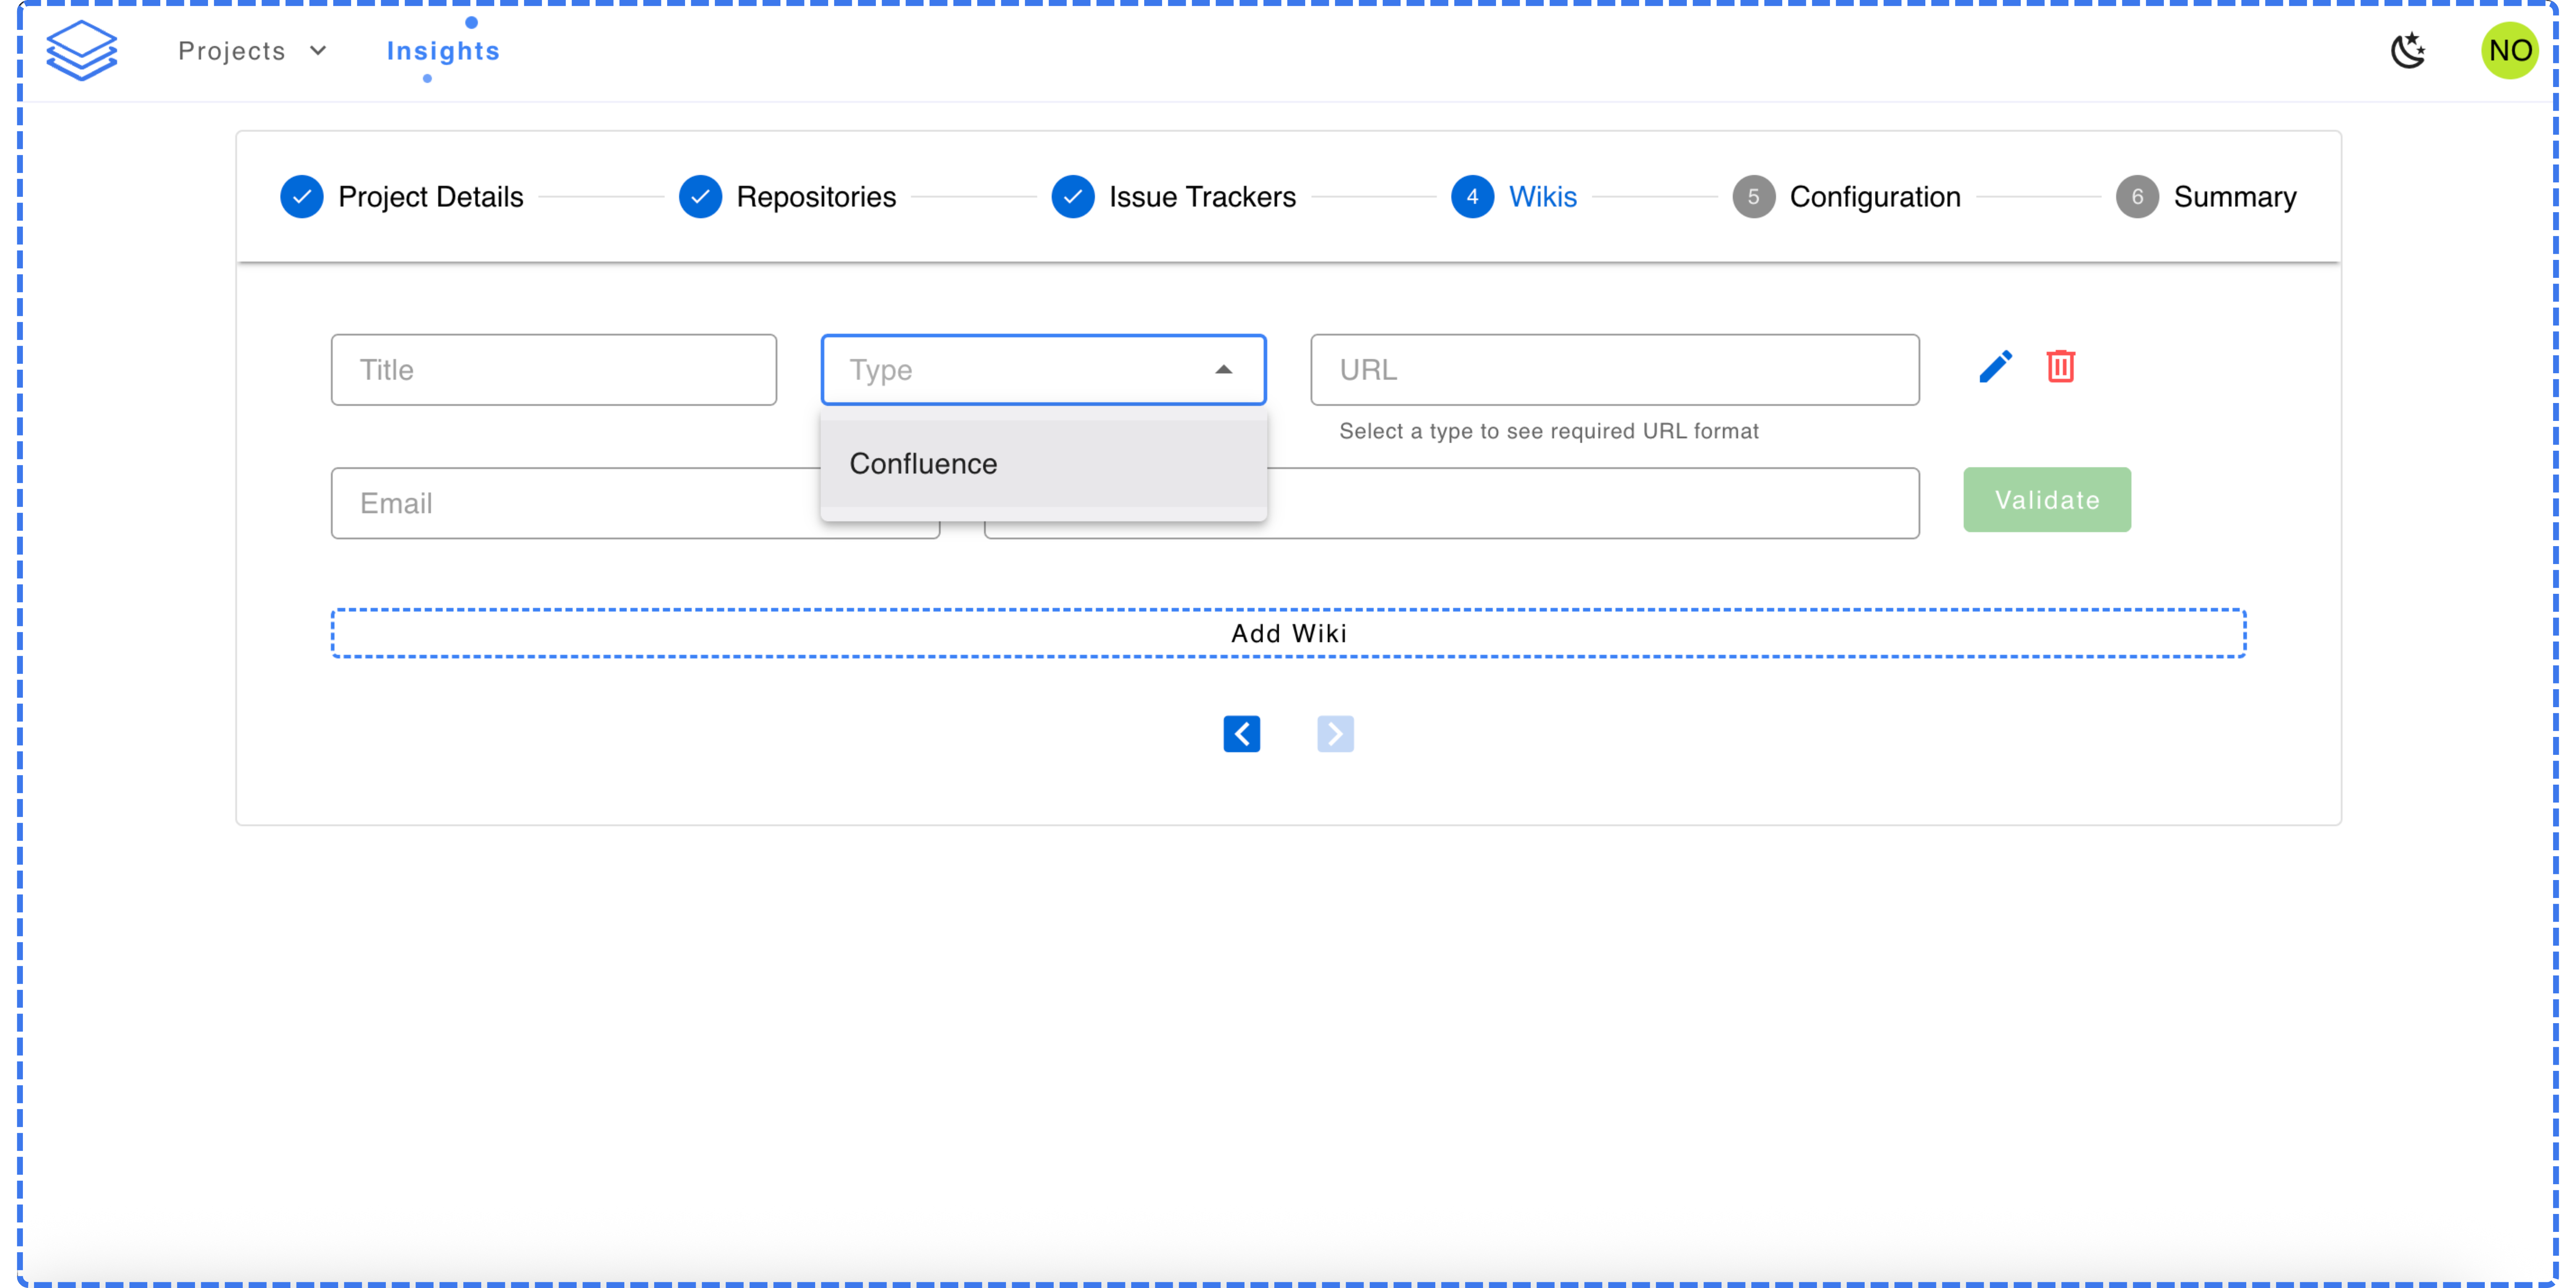Click the stacked layers app logo
Viewport: 2576px width, 1288px height.
(82, 50)
